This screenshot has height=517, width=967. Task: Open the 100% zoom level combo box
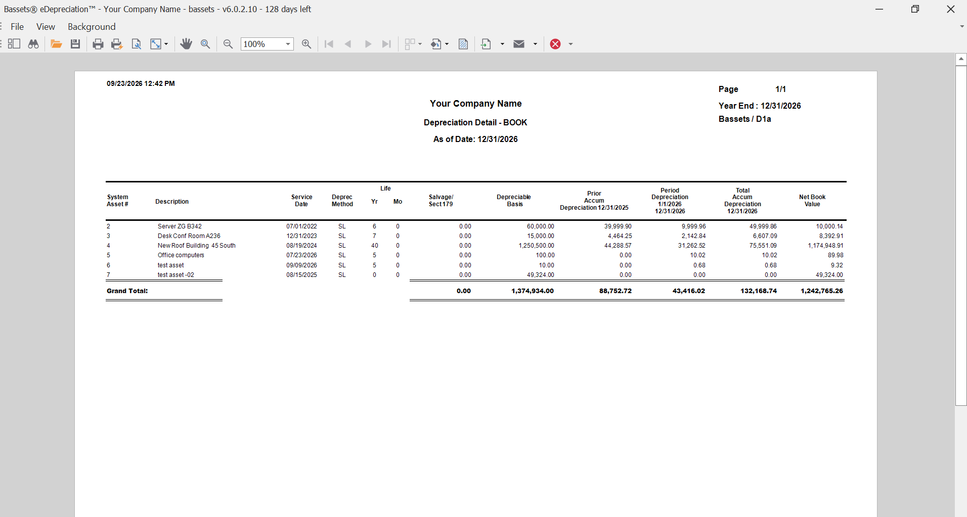(267, 44)
